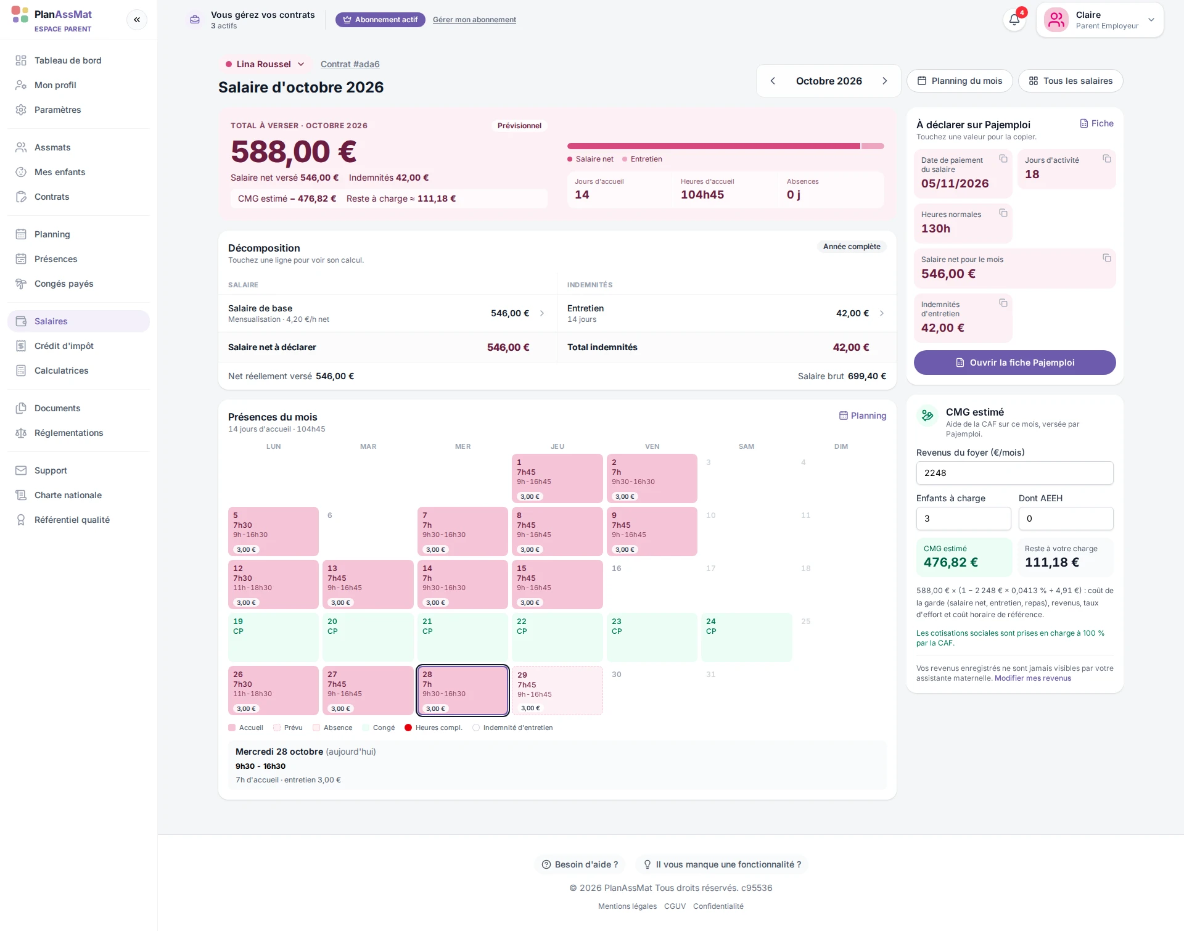This screenshot has width=1184, height=931.
Task: Open Crédit d'impôt in sidebar
Action: [79, 346]
